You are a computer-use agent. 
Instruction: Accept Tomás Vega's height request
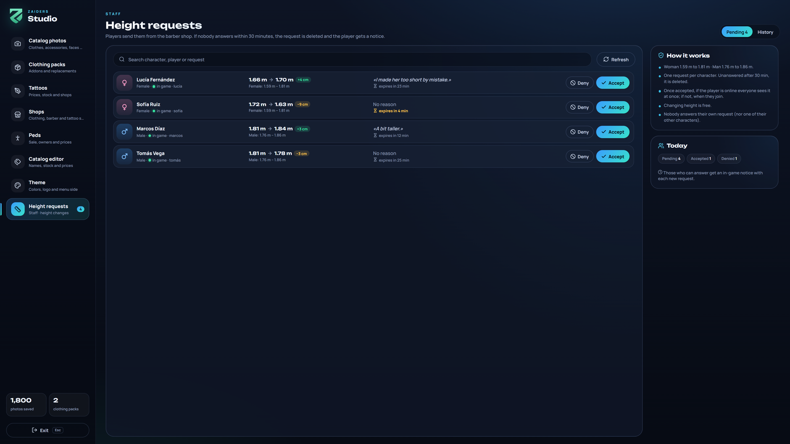(x=613, y=156)
